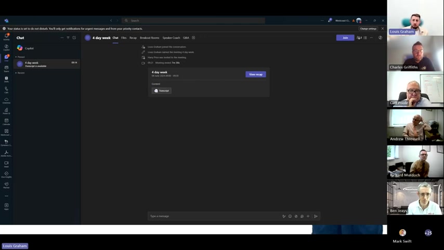Focus the Search box at the top
This screenshot has height=250, width=444.
tap(193, 20)
